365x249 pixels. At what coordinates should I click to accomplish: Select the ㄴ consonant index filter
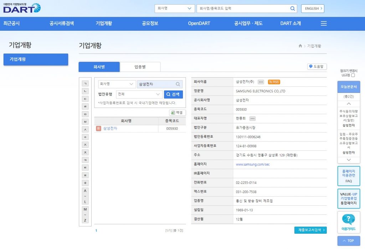pos(85,91)
